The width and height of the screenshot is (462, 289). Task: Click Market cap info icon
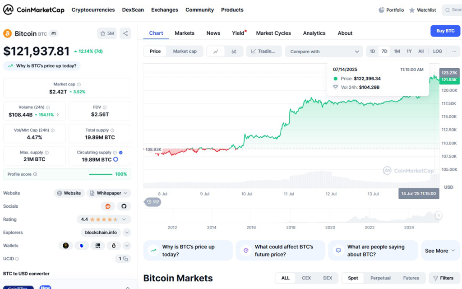(79, 84)
